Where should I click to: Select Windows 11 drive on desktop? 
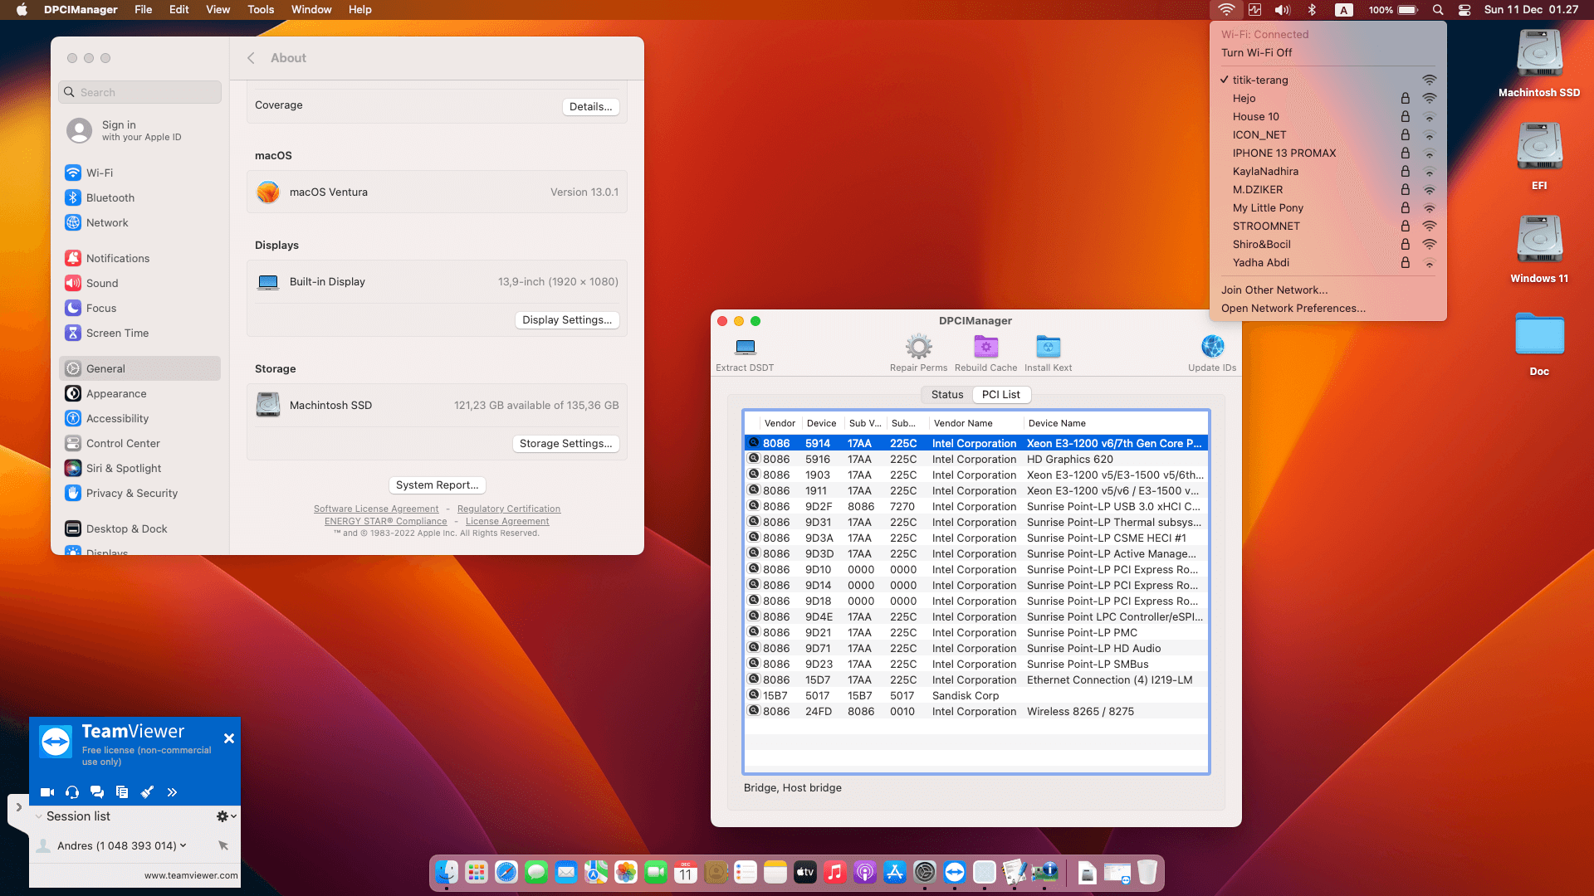[1539, 250]
